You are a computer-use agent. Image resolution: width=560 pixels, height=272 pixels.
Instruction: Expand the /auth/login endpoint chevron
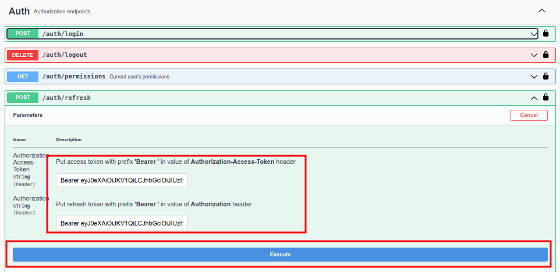click(534, 34)
